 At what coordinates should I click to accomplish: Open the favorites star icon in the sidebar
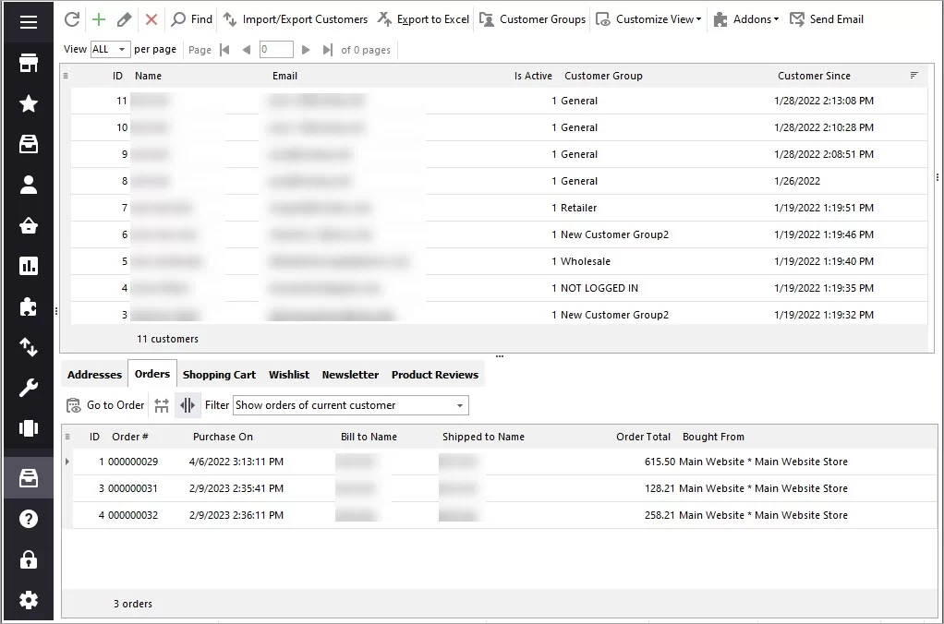[x=29, y=103]
